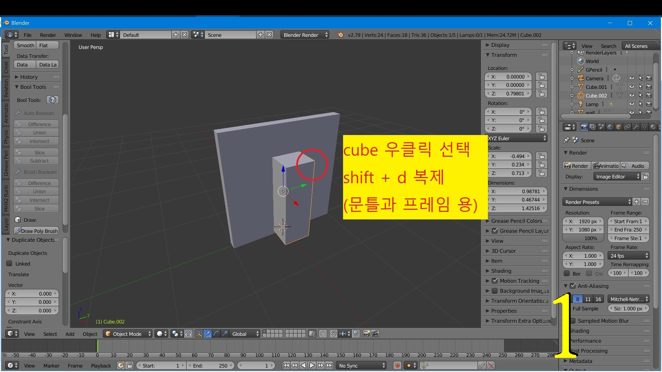
Task: Open Render properties tab (camera icon)
Action: pyautogui.click(x=584, y=127)
